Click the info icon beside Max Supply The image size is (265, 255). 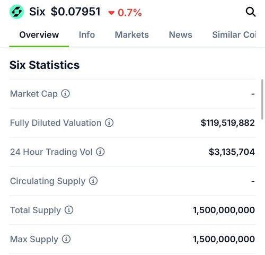[66, 239]
